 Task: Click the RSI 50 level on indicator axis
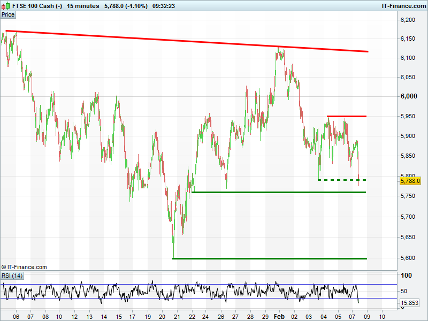(x=405, y=291)
